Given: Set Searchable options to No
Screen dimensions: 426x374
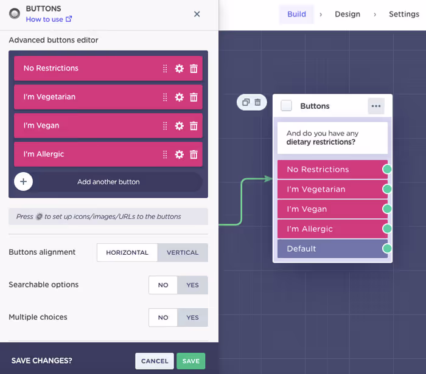Looking at the screenshot, I should click(x=163, y=285).
